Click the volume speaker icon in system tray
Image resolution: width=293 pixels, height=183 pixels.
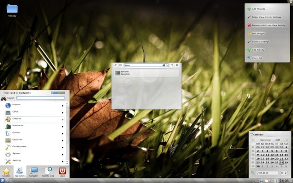point(271,181)
